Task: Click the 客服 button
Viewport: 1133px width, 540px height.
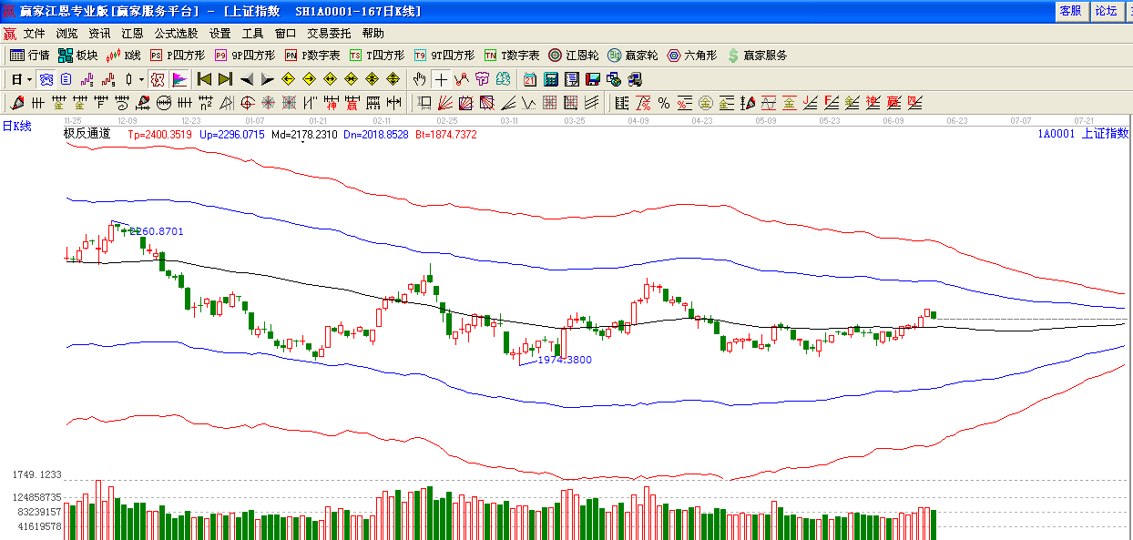Action: [1070, 11]
